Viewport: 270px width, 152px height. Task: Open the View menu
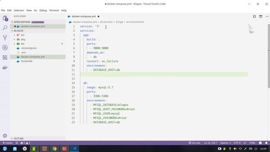29,10
